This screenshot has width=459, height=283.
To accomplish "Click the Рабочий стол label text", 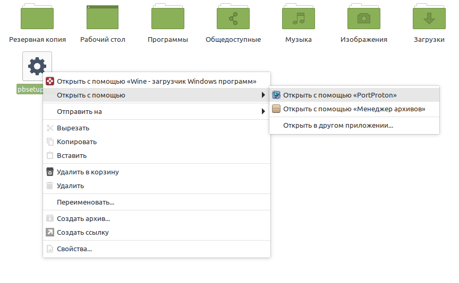I will [103, 39].
